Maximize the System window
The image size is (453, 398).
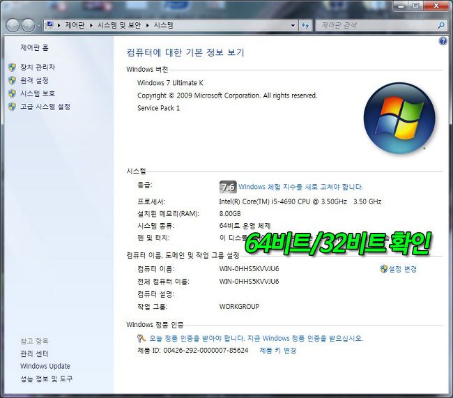pos(415,6)
